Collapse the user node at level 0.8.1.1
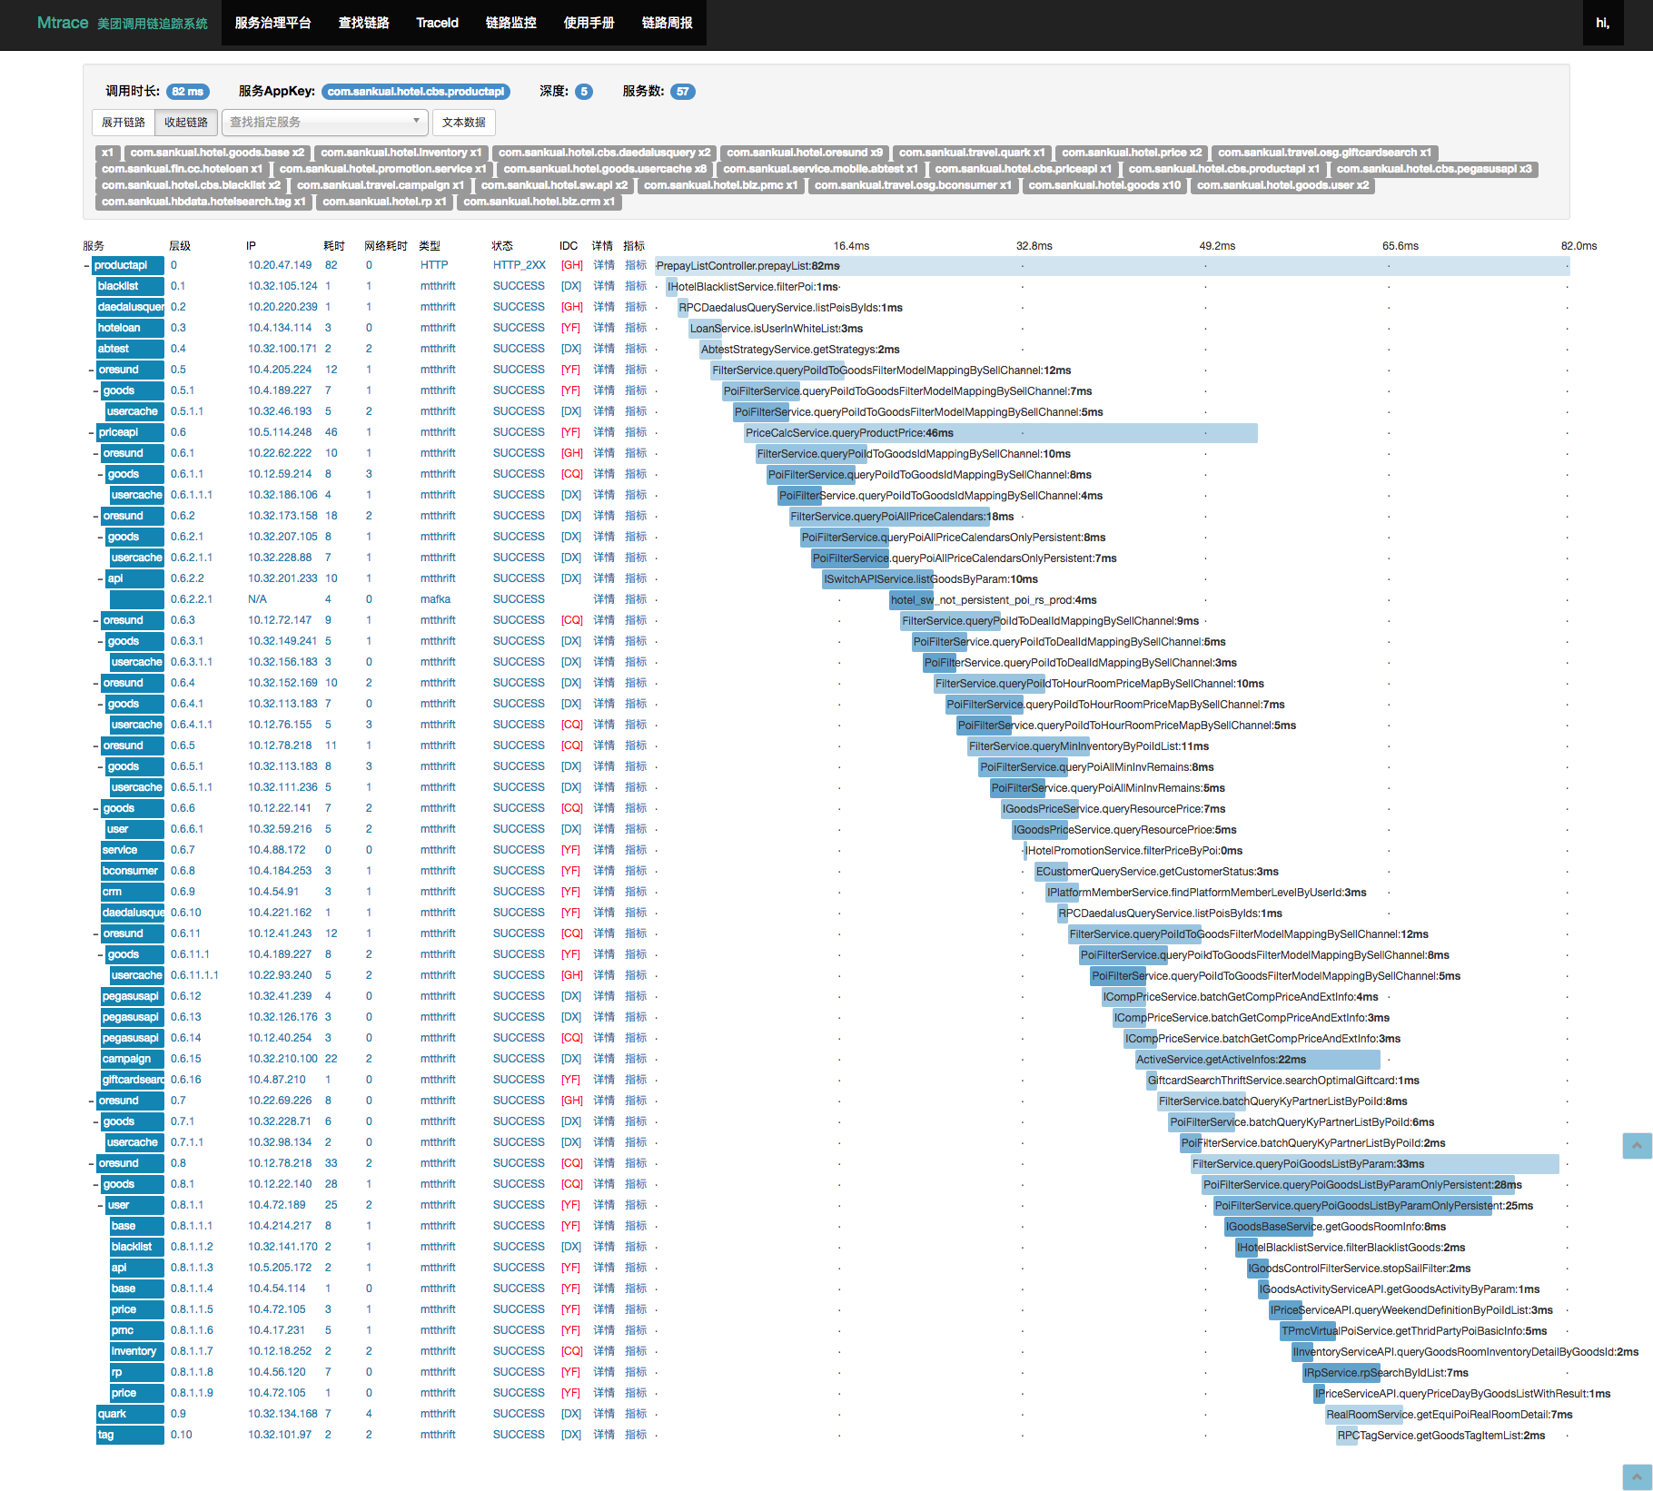 100,1206
